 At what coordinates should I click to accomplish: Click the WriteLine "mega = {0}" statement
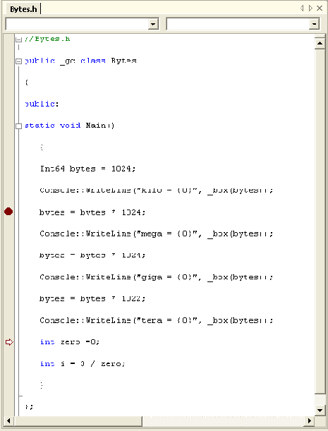point(157,234)
